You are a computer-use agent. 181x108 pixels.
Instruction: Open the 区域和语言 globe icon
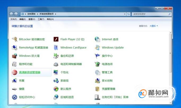pyautogui.click(x=56, y=97)
